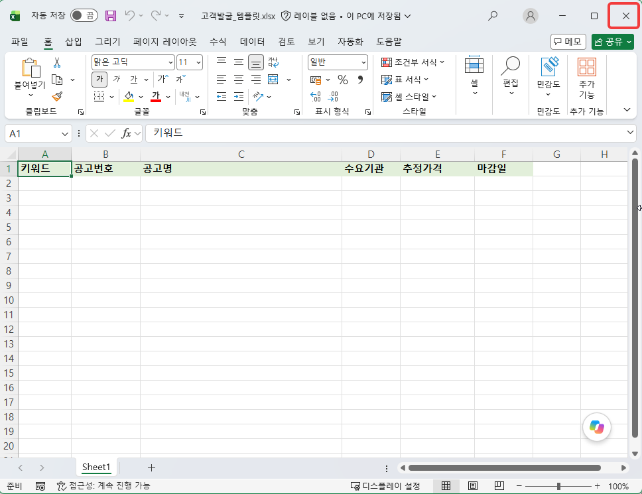Image resolution: width=642 pixels, height=494 pixels.
Task: Select the Sheet1 tab
Action: coord(96,467)
